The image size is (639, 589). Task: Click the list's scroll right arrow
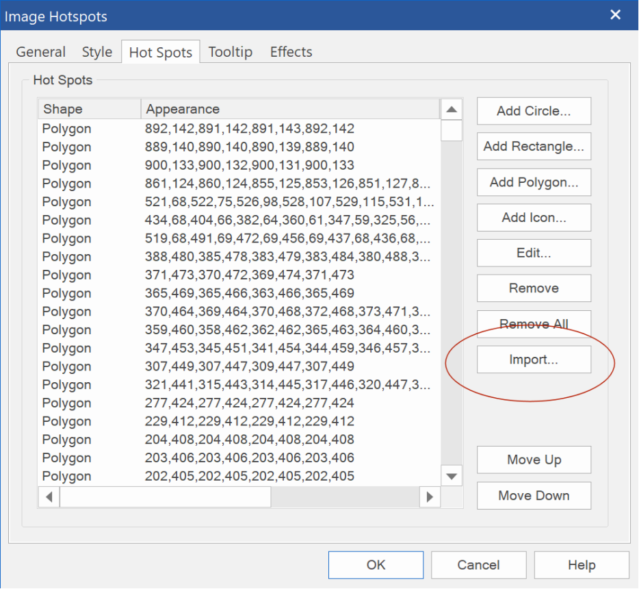[x=430, y=497]
